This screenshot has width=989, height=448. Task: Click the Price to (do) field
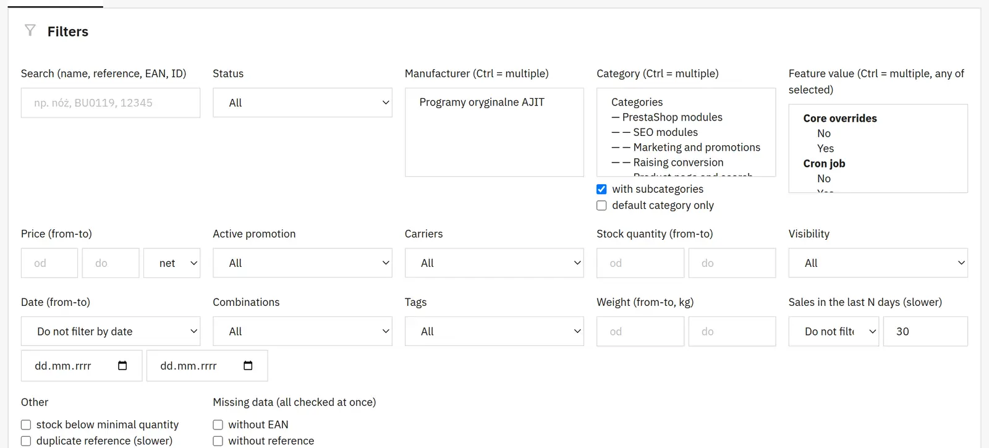[x=111, y=263]
